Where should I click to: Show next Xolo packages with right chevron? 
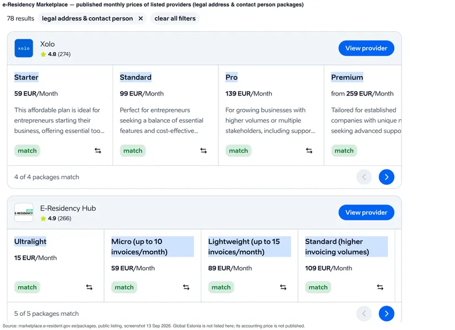(387, 177)
